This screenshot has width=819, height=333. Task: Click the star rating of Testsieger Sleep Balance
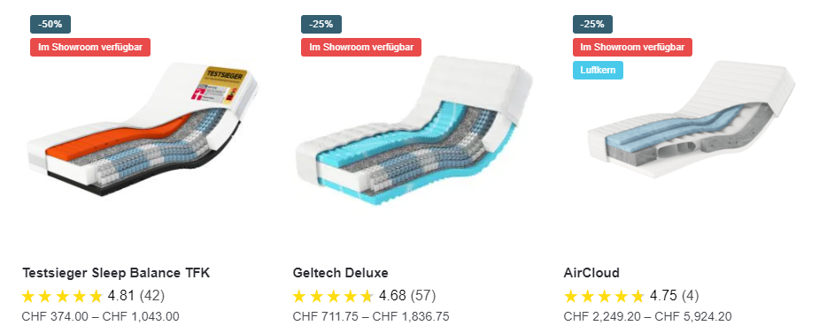coord(62,297)
